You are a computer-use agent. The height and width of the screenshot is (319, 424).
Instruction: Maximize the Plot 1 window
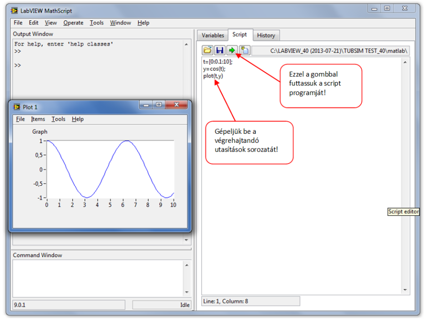pyautogui.click(x=159, y=105)
